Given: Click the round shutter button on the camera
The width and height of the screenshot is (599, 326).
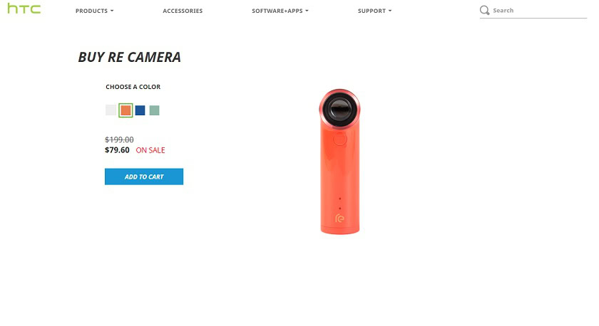Looking at the screenshot, I should (339, 139).
